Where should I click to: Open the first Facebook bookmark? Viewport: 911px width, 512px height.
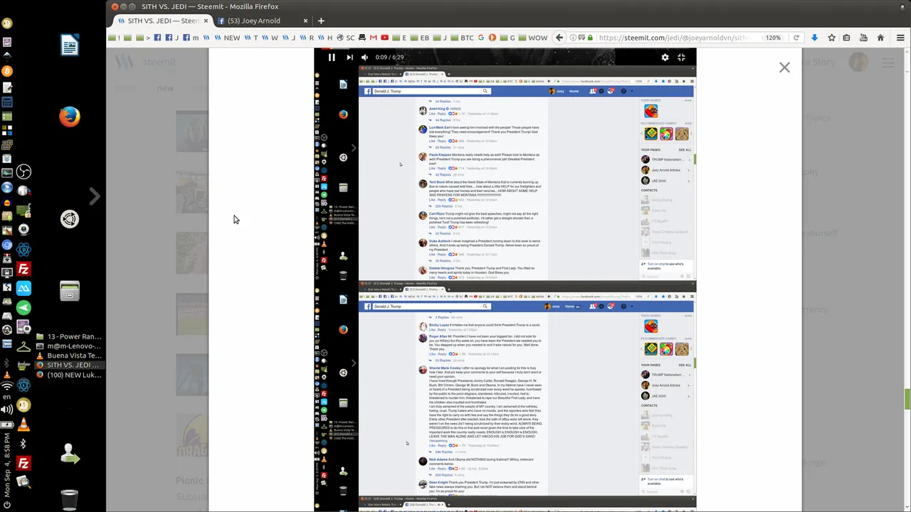point(157,38)
